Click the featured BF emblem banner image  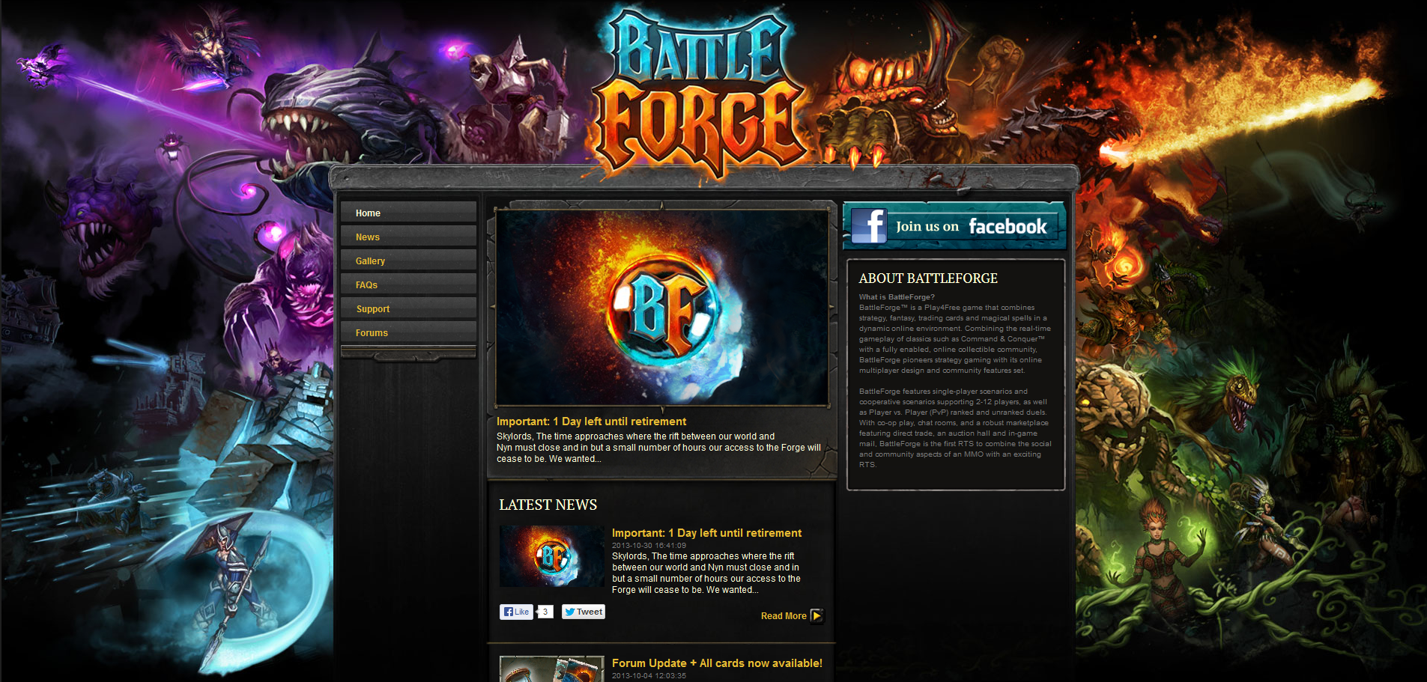tap(662, 307)
